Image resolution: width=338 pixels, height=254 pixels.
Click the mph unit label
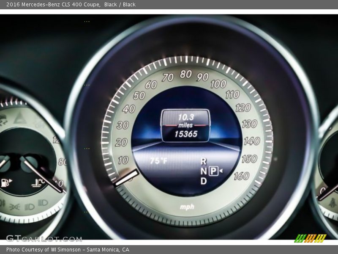pos(187,207)
